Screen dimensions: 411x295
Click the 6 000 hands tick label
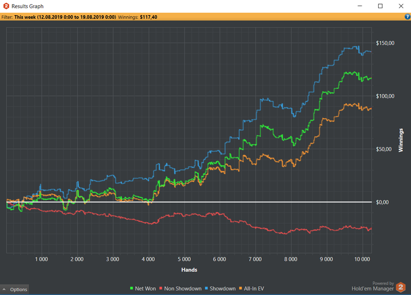point(220,259)
